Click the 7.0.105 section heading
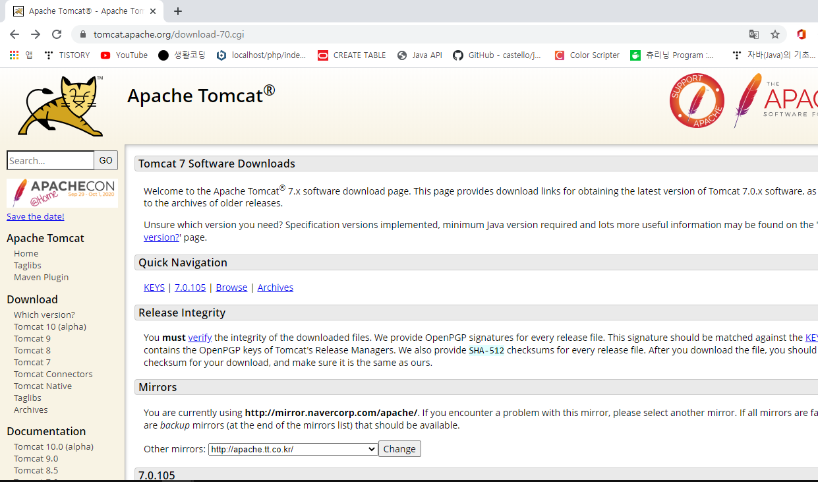The image size is (818, 482). coord(157,475)
